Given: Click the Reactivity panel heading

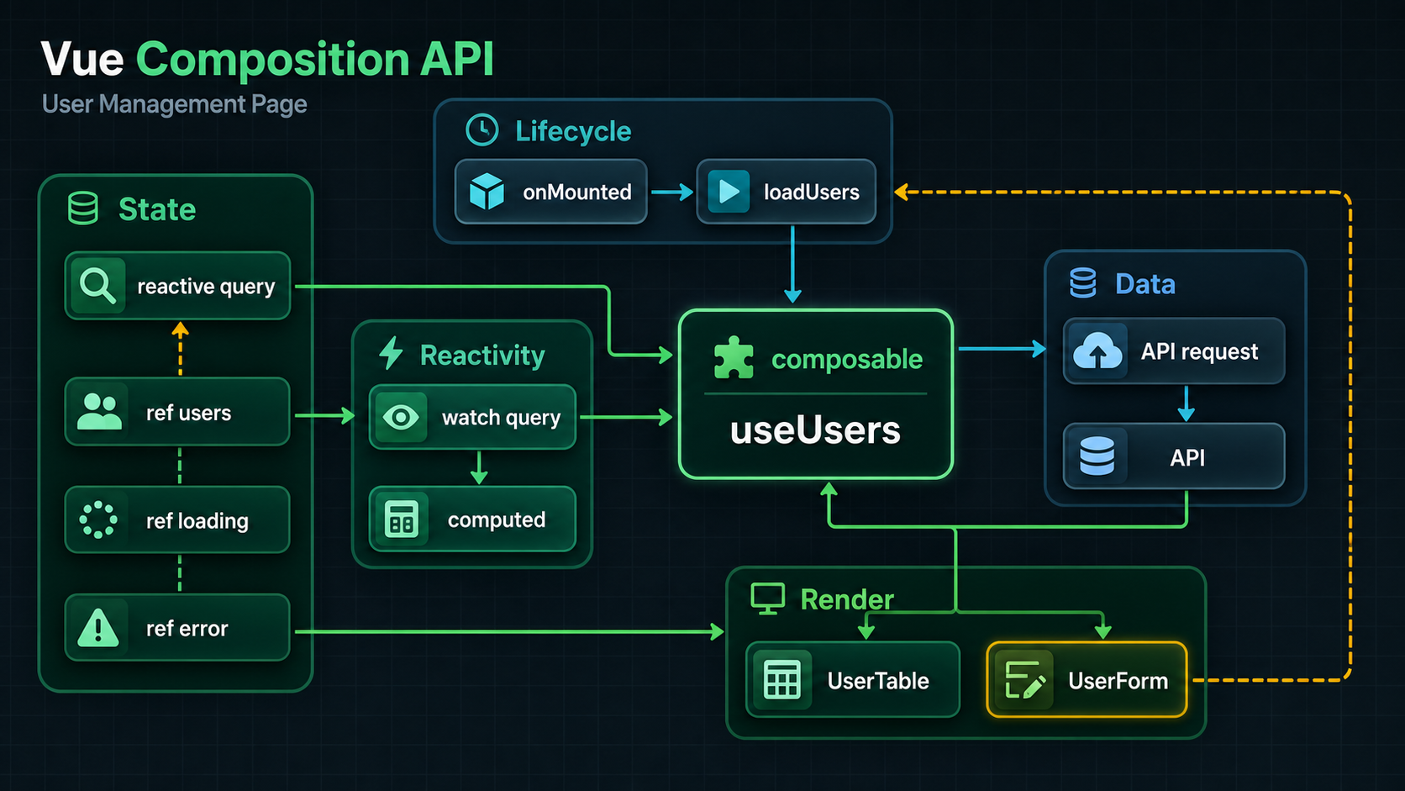Looking at the screenshot, I should (482, 356).
